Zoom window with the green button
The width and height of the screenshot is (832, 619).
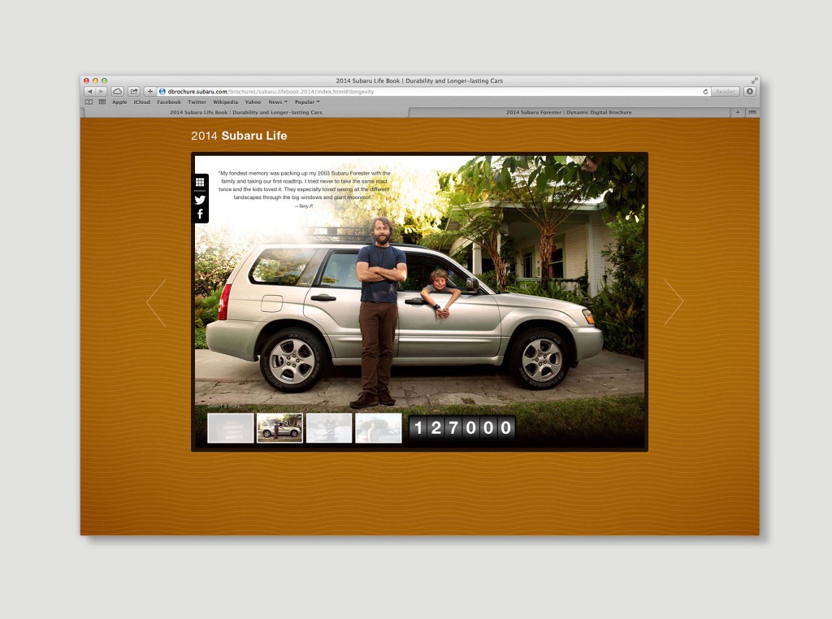pyautogui.click(x=105, y=80)
